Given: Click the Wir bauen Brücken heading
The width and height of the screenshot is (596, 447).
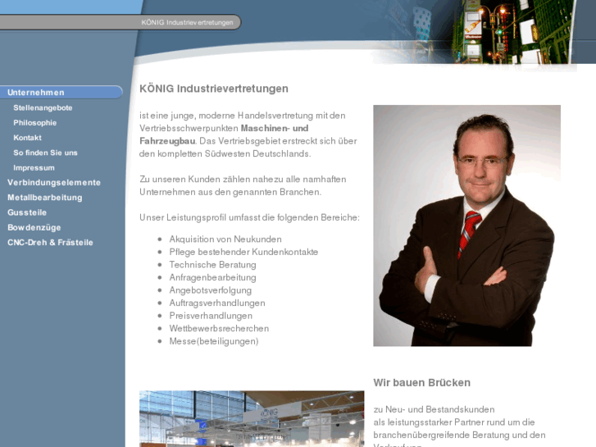Looking at the screenshot, I should pos(422,383).
